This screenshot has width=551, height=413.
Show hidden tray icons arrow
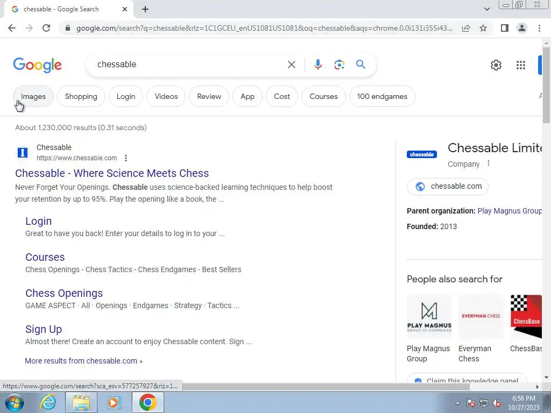(457, 403)
